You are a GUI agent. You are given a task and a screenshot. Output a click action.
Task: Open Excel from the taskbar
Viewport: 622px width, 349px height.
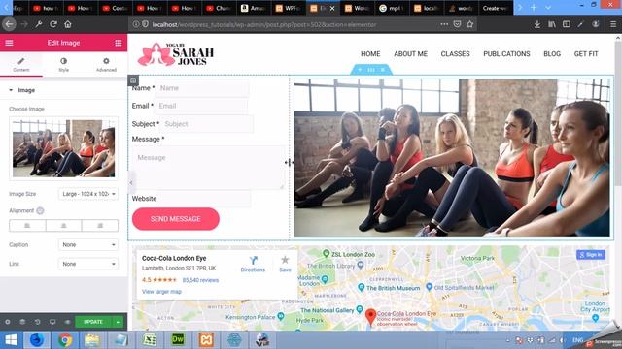(150, 340)
